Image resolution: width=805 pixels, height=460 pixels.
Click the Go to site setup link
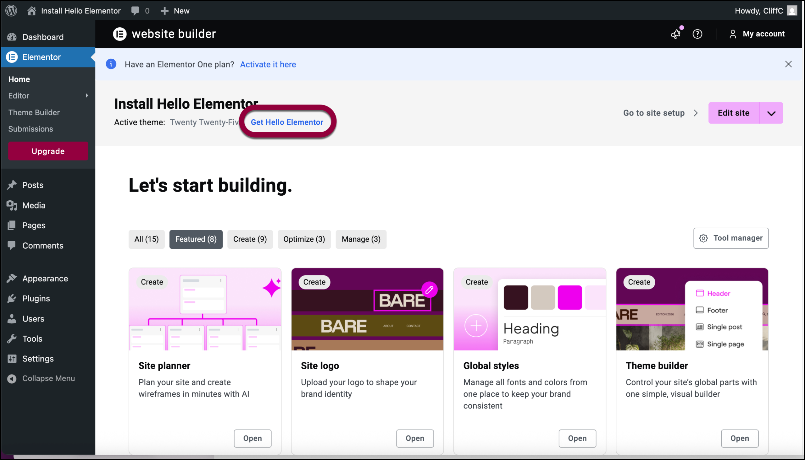coord(654,113)
